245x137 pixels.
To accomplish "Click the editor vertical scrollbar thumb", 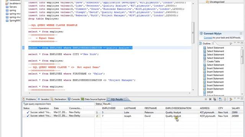I will coord(193,33).
